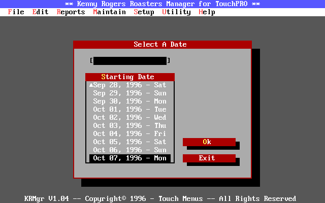Viewport: 325px width, 203px height.
Task: Confirm the date with the Ok button
Action: click(209, 142)
